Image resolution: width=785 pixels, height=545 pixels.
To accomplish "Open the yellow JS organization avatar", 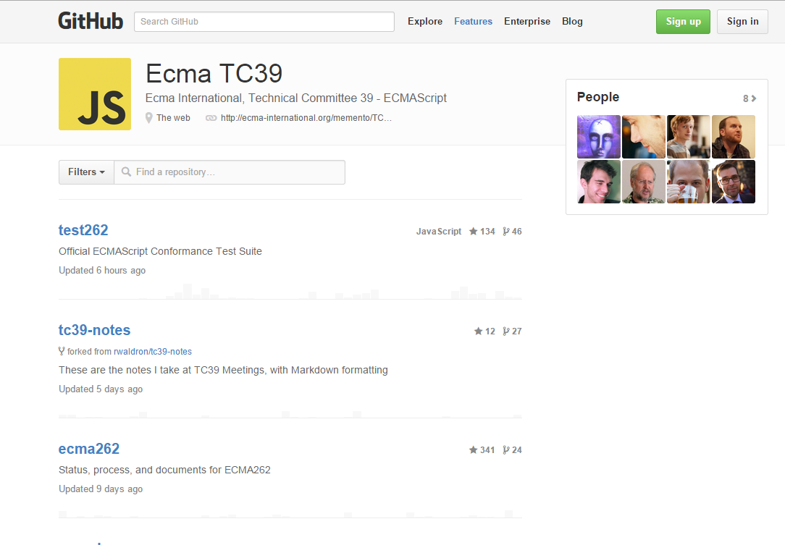I will click(x=95, y=94).
